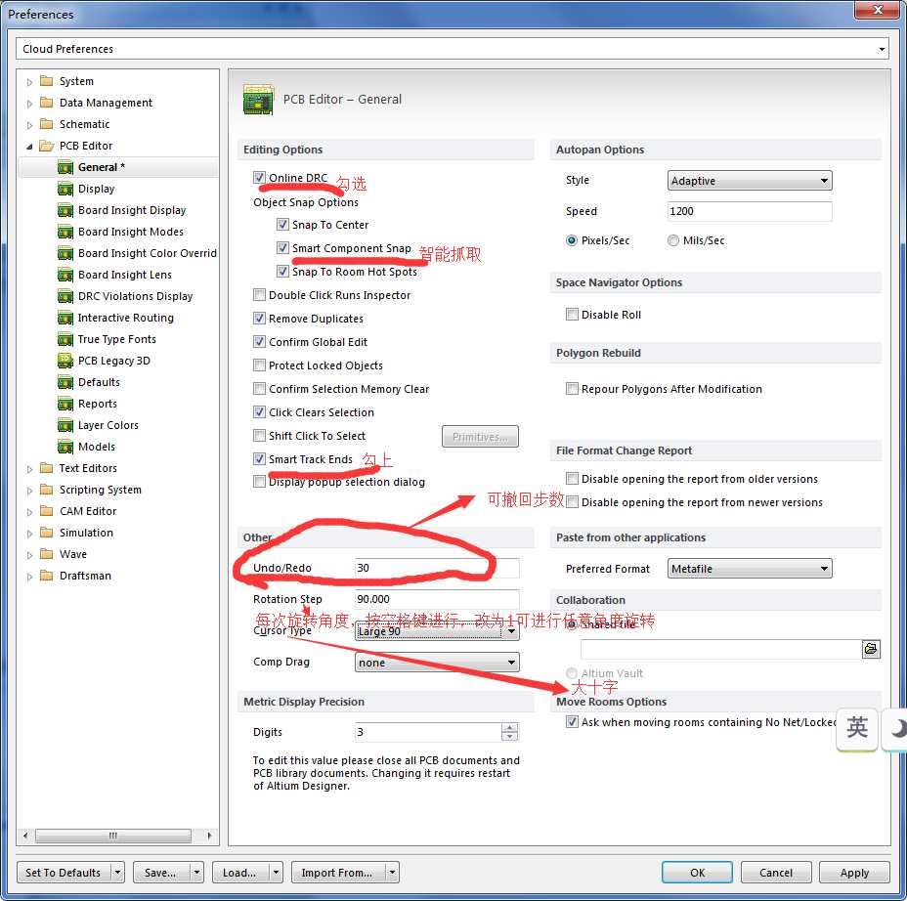This screenshot has width=907, height=901.
Task: Click the Reports page icon
Action: point(65,403)
